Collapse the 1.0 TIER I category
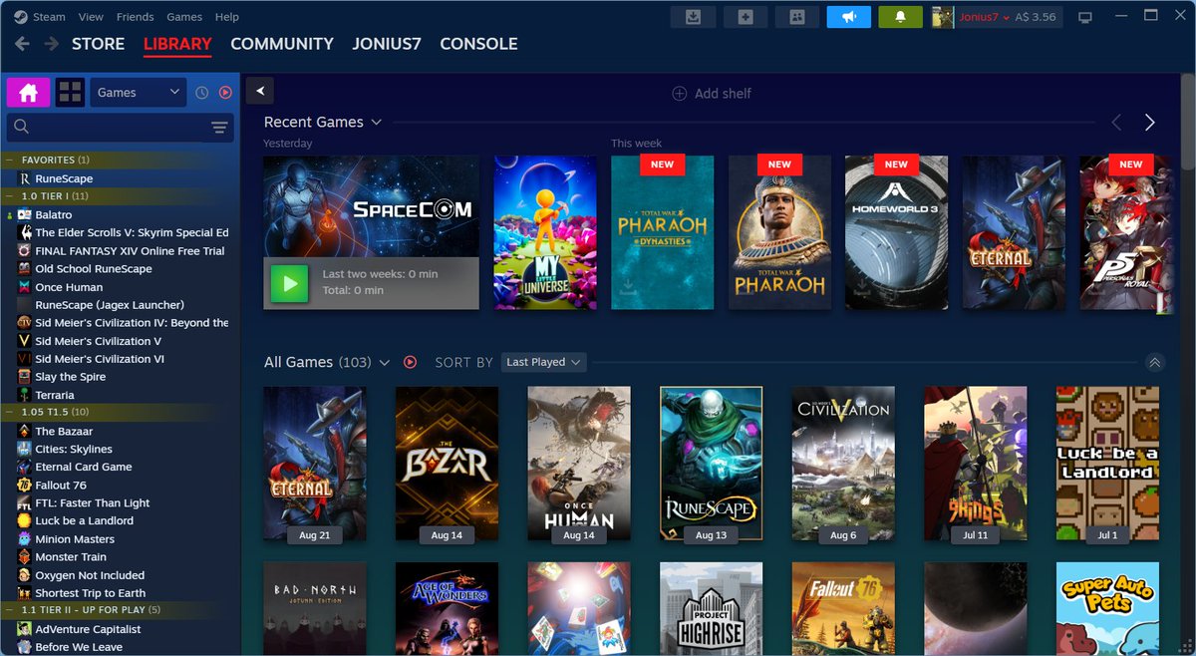1196x656 pixels. pyautogui.click(x=9, y=196)
